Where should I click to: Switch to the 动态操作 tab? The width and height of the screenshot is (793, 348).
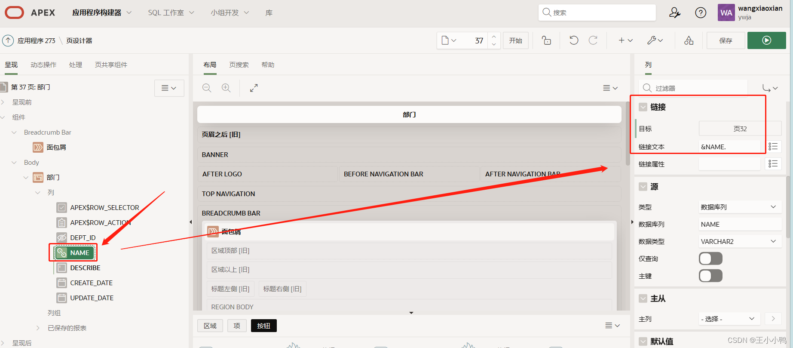click(43, 65)
